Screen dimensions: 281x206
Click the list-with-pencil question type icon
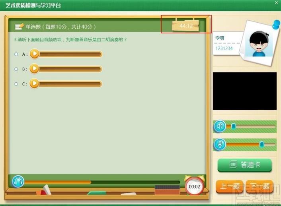pyautogui.click(x=20, y=27)
